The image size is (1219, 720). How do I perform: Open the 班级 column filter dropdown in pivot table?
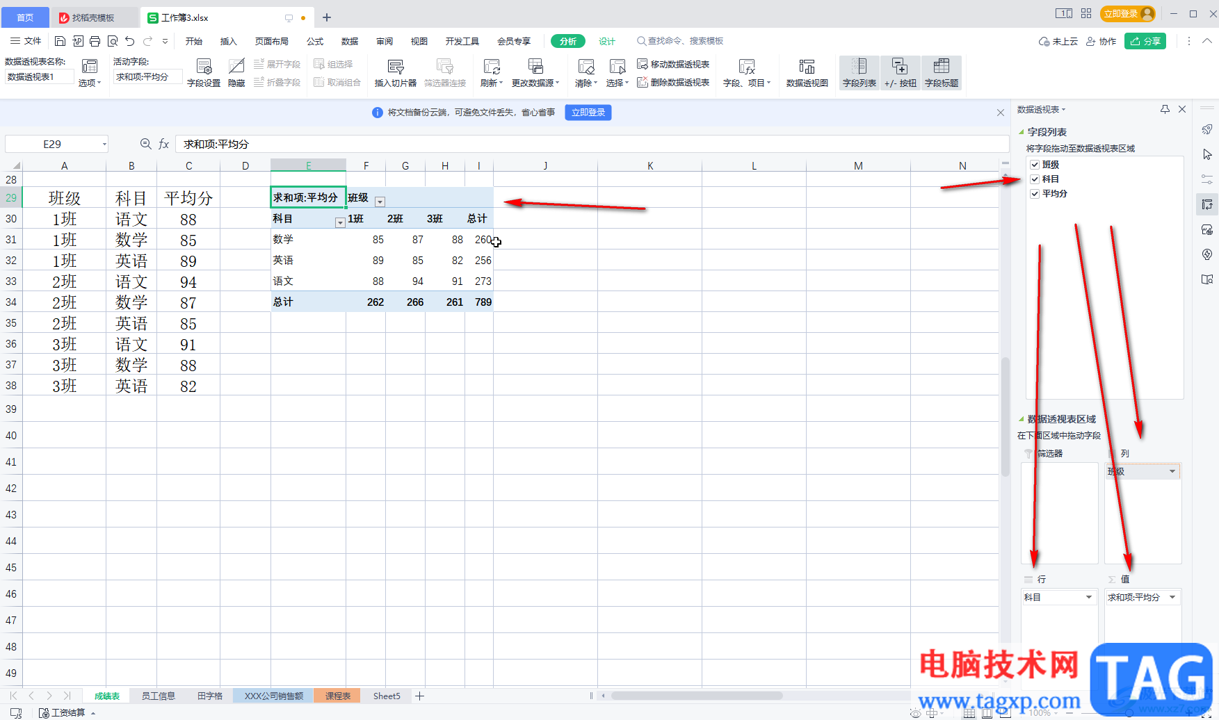point(380,202)
